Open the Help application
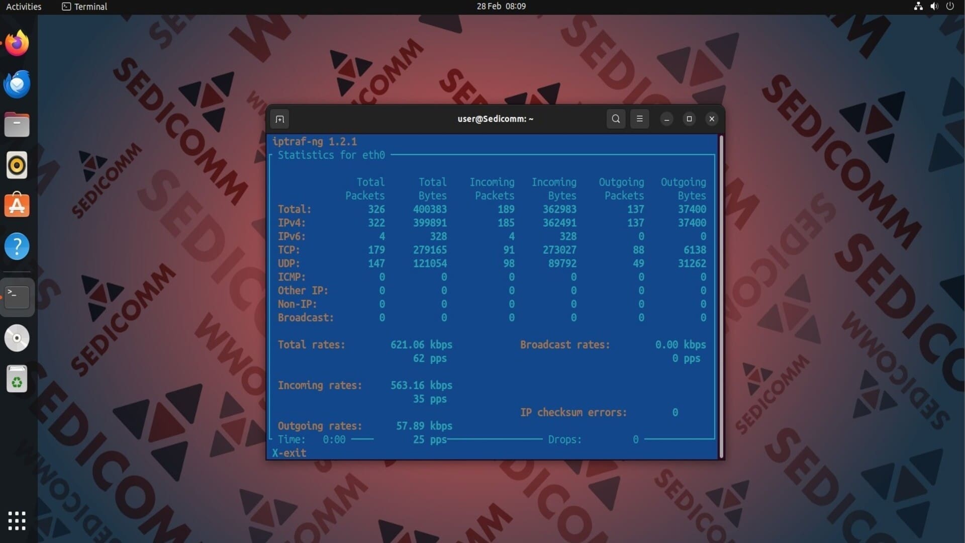Image resolution: width=965 pixels, height=543 pixels. (x=17, y=246)
